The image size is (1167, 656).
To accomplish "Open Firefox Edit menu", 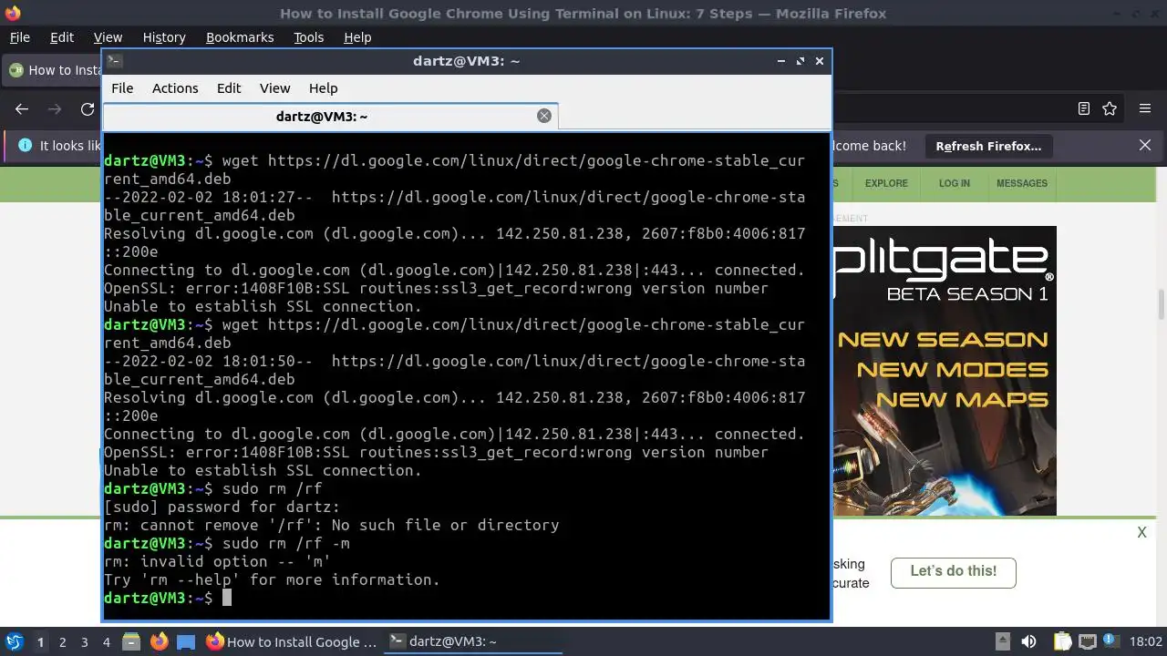I will coord(62,37).
